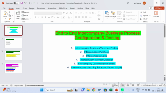The width and height of the screenshot is (166, 93).
Task: Align text right
Action: 82,17
